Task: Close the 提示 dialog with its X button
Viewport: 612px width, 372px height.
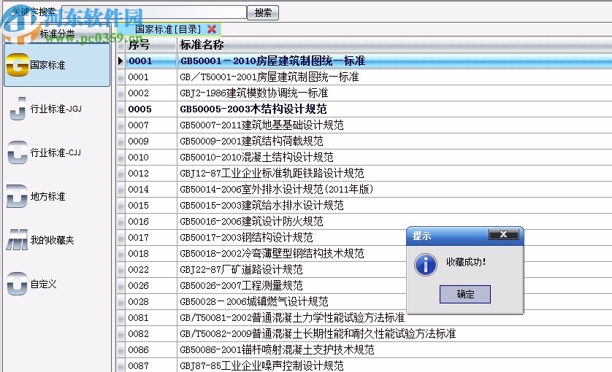Action: click(503, 234)
